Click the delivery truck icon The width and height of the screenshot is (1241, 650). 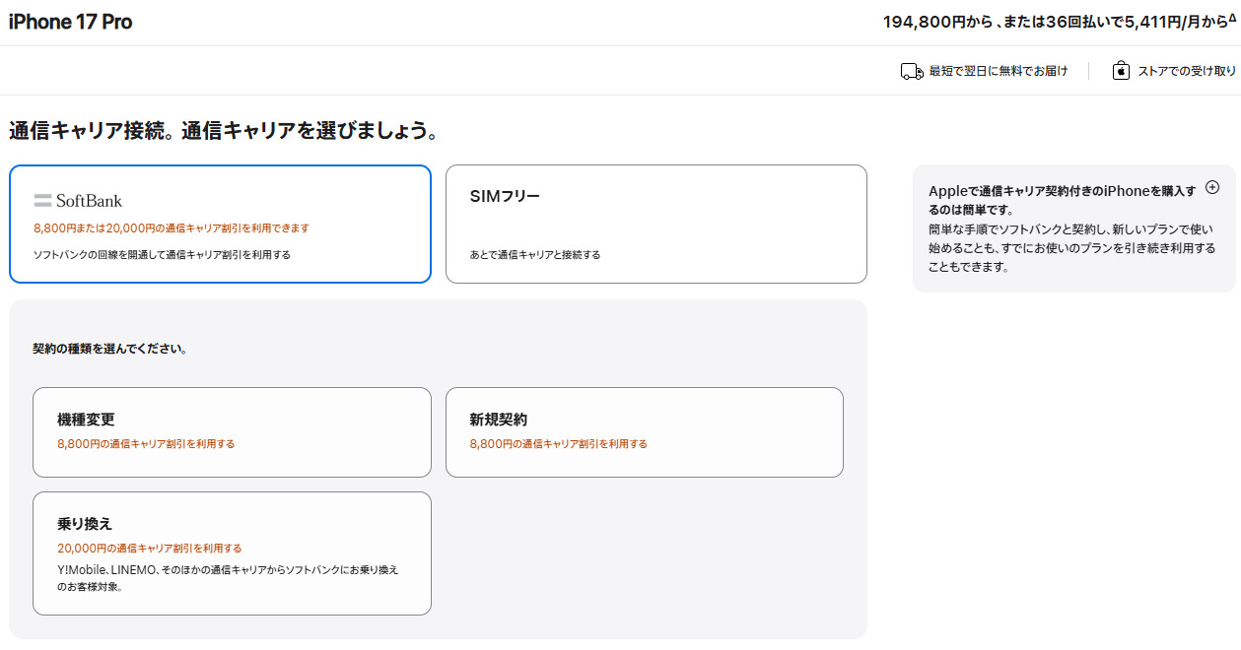click(912, 71)
